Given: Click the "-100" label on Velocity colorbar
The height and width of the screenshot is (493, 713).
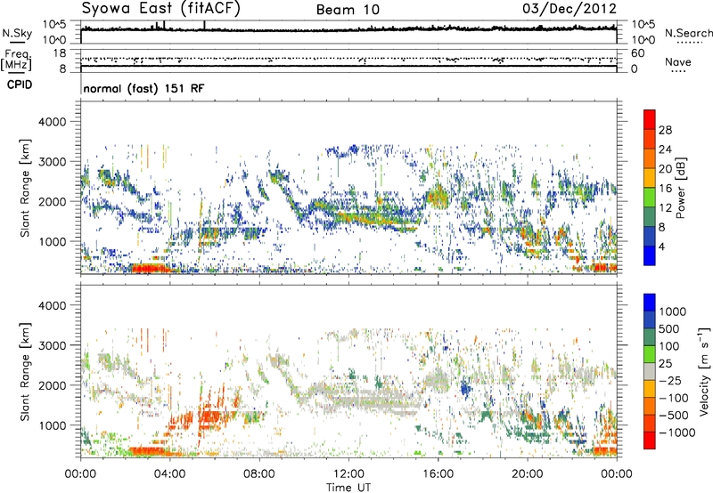Looking at the screenshot, I should [673, 398].
